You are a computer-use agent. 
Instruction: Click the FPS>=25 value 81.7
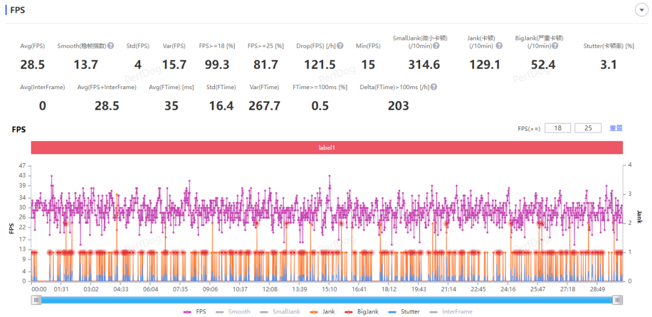265,64
